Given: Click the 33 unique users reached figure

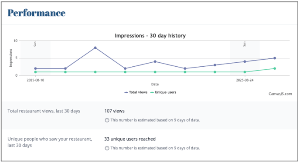Looking at the screenshot, I should 130,139.
